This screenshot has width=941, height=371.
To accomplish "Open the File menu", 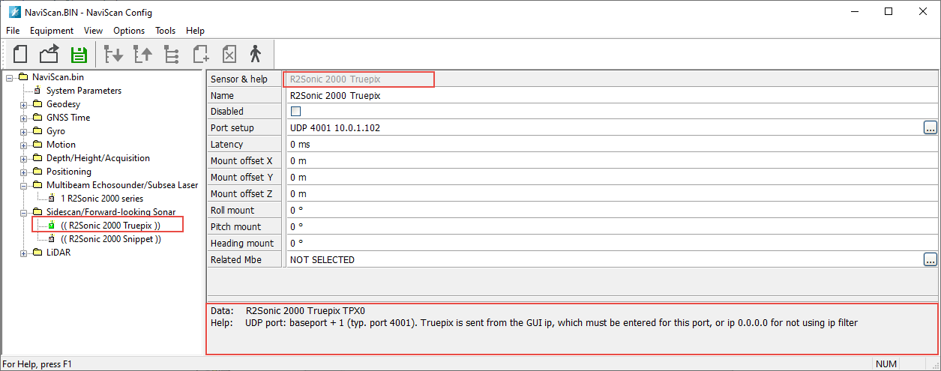I will (13, 31).
